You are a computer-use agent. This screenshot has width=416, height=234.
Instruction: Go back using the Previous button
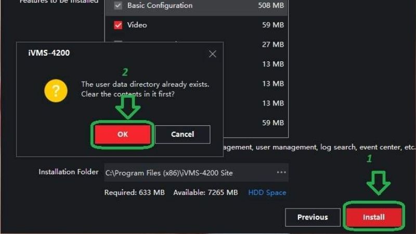tap(313, 217)
